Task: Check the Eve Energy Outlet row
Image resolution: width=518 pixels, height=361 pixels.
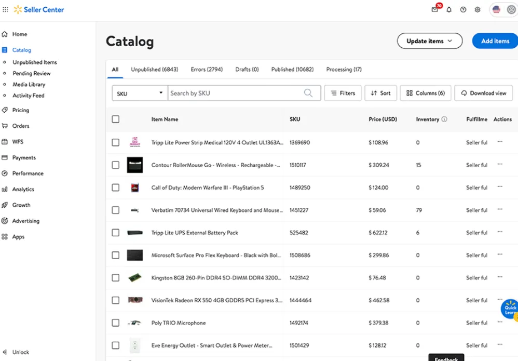Action: (x=116, y=345)
